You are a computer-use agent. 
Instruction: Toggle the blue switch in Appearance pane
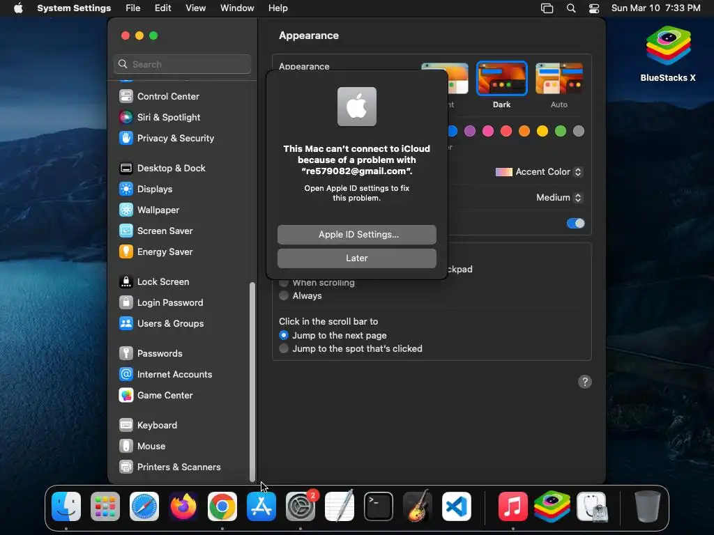tap(575, 224)
